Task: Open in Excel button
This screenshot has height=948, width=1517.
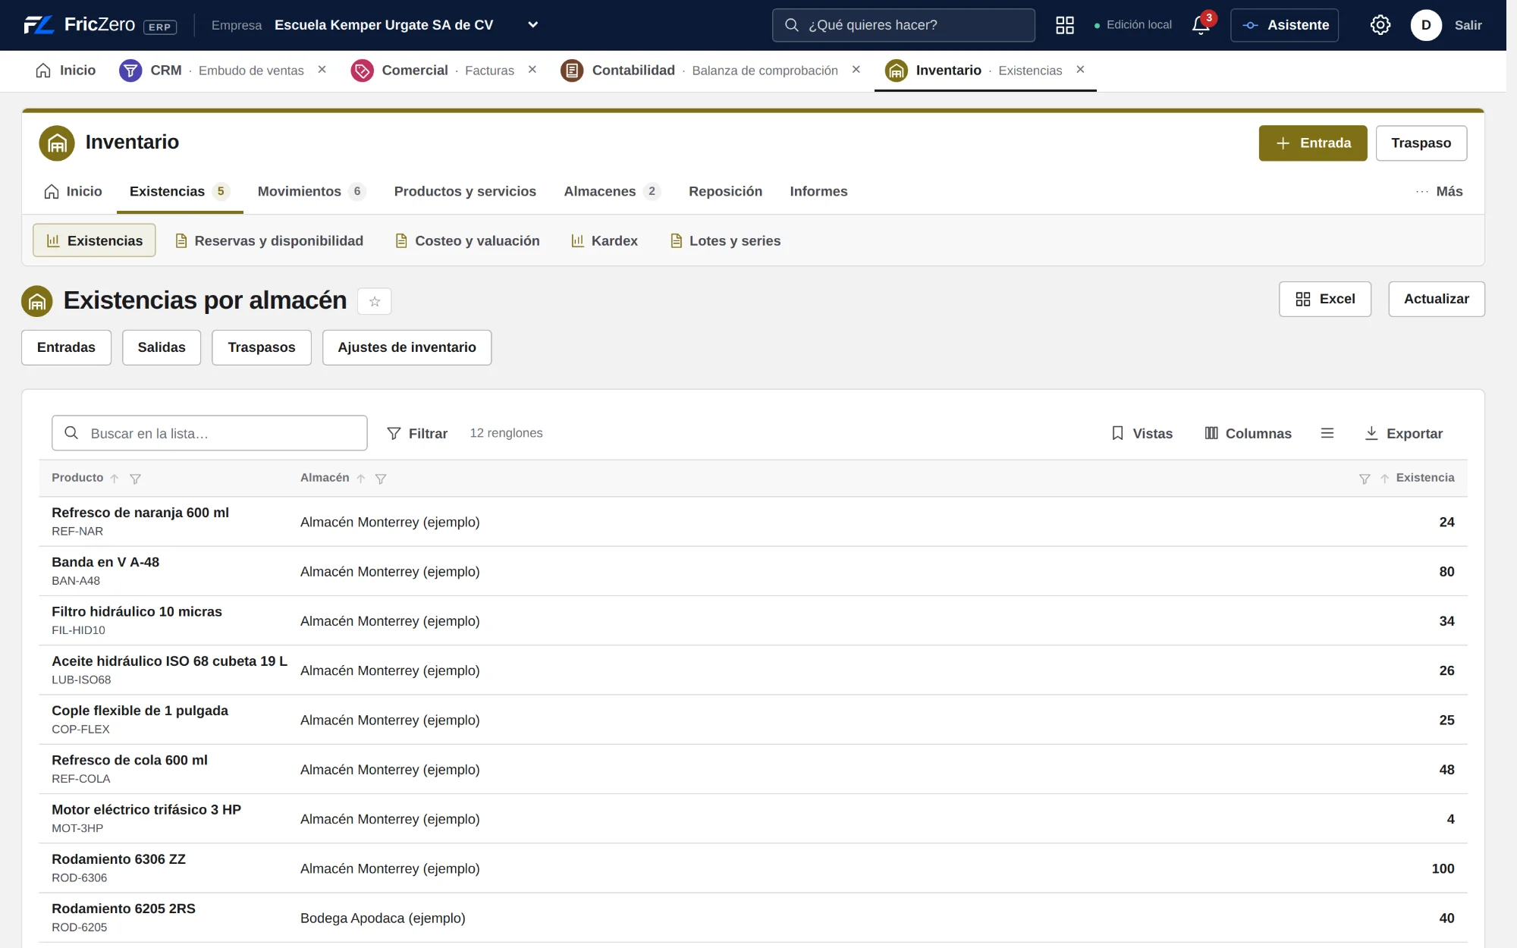Action: 1325,299
